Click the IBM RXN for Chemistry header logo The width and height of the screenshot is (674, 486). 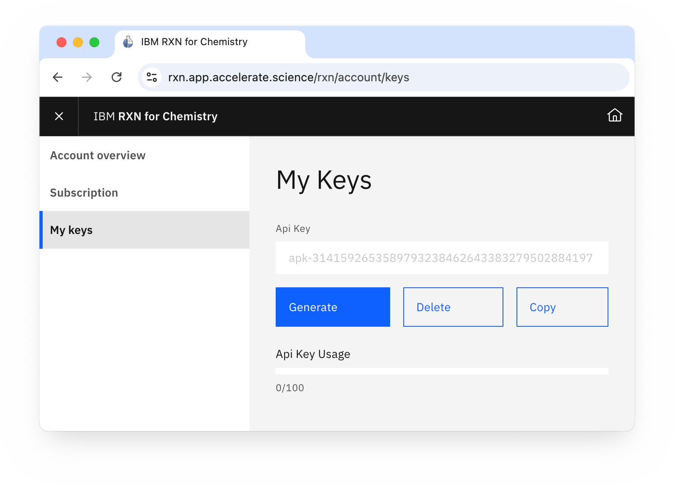155,116
